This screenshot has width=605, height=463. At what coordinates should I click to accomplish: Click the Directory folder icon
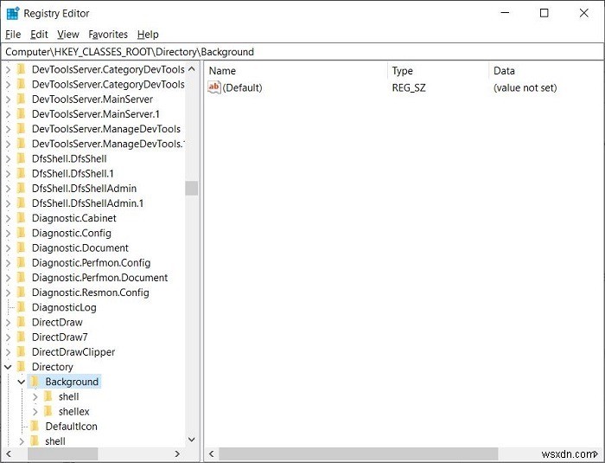[x=22, y=366]
